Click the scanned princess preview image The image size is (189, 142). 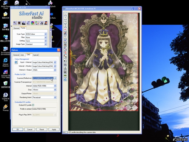[x=104, y=62]
